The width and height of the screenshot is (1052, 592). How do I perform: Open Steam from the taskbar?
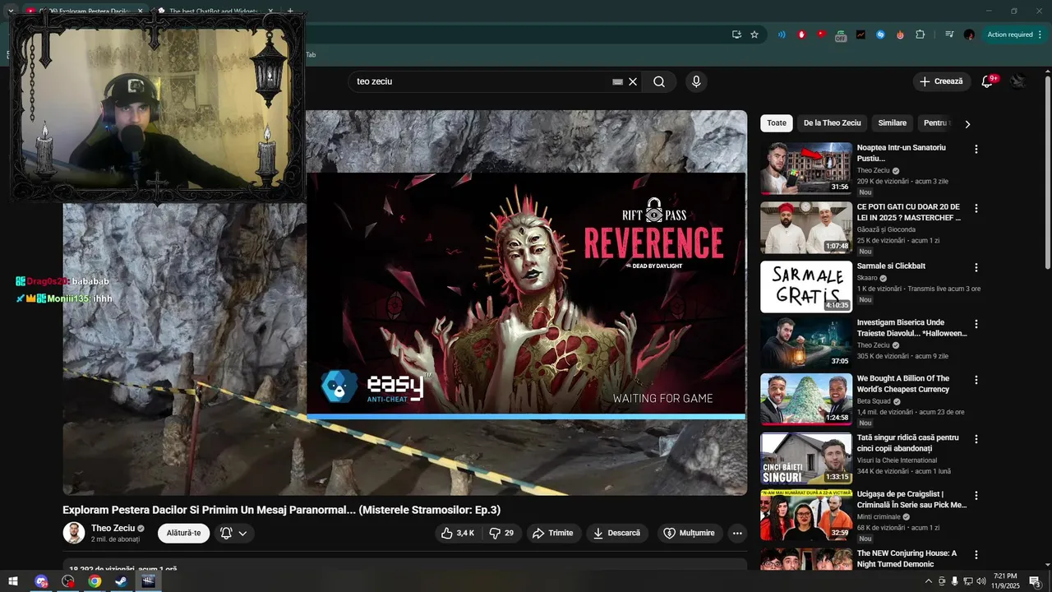click(121, 581)
